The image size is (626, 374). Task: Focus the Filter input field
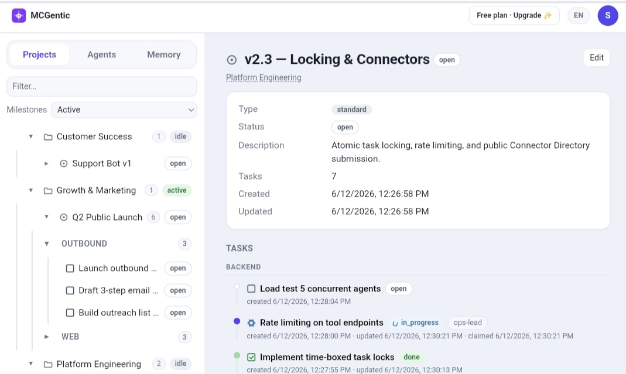[x=101, y=86]
